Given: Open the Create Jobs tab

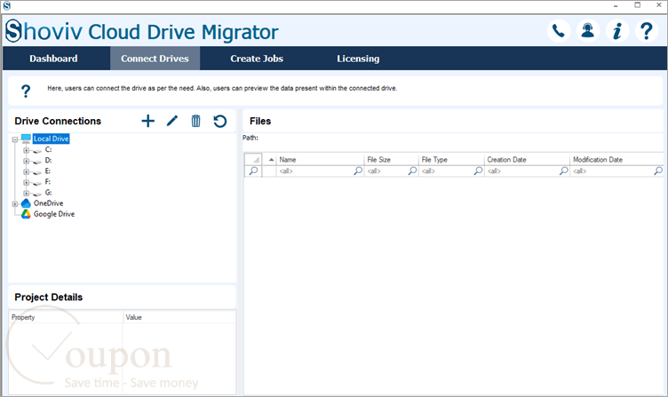Looking at the screenshot, I should pyautogui.click(x=257, y=59).
